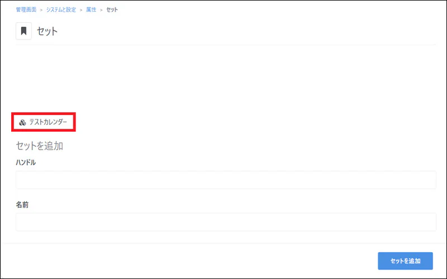Click the divider line under セット title

click(226, 45)
